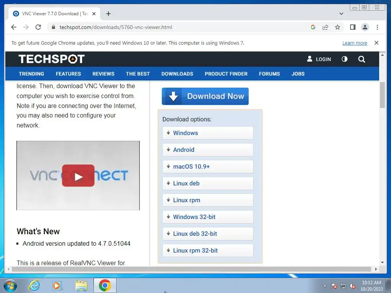The image size is (391, 293).
Task: Click the address bar URL
Action: [x=116, y=27]
